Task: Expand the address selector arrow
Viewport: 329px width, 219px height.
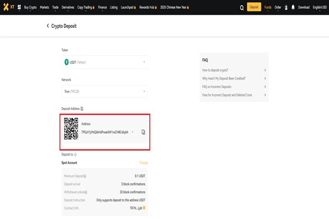Action: tap(132, 132)
